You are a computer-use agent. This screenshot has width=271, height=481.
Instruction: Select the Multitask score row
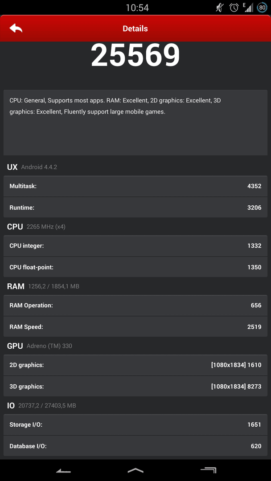click(x=135, y=186)
